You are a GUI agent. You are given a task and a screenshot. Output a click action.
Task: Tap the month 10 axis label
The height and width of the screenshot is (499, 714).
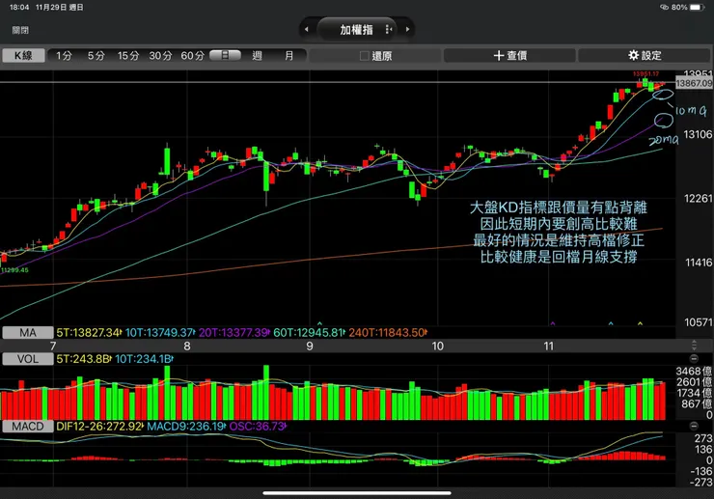point(438,347)
